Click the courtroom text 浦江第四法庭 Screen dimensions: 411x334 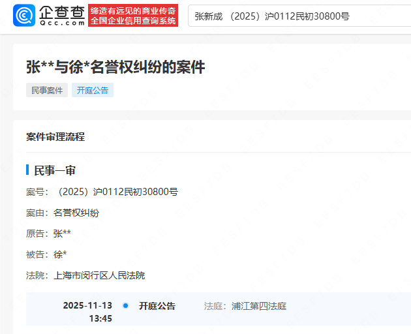pos(259,306)
